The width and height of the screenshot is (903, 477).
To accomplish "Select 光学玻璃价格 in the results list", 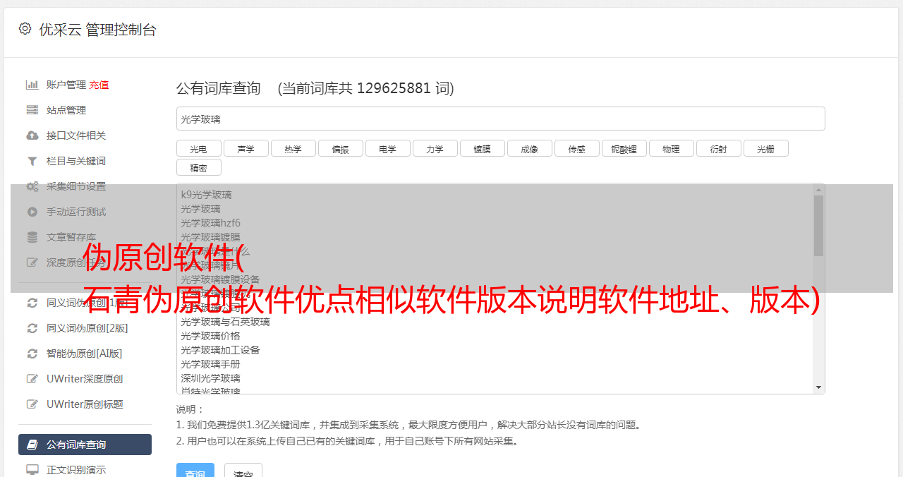I will tap(210, 336).
